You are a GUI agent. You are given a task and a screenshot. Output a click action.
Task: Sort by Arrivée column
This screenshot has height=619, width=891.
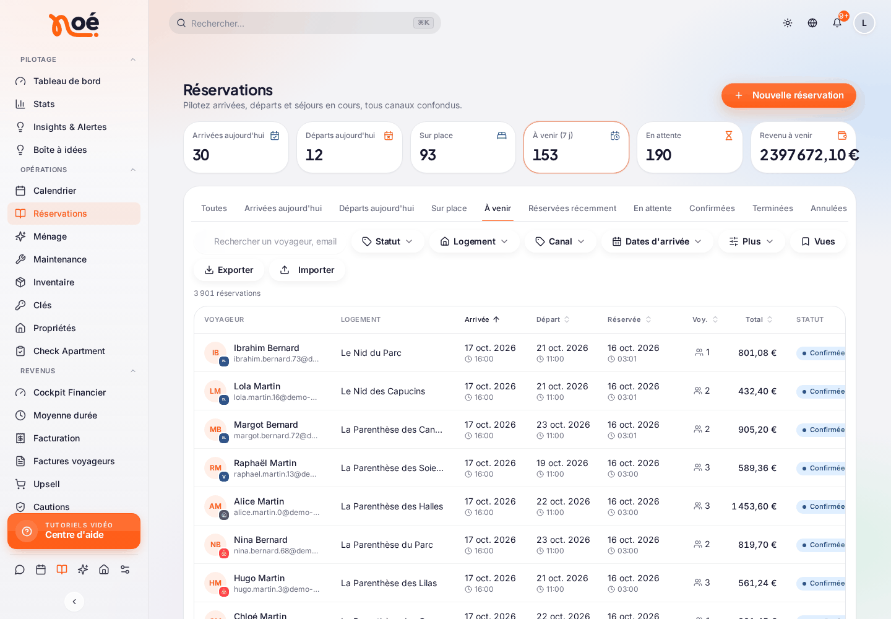click(x=482, y=319)
